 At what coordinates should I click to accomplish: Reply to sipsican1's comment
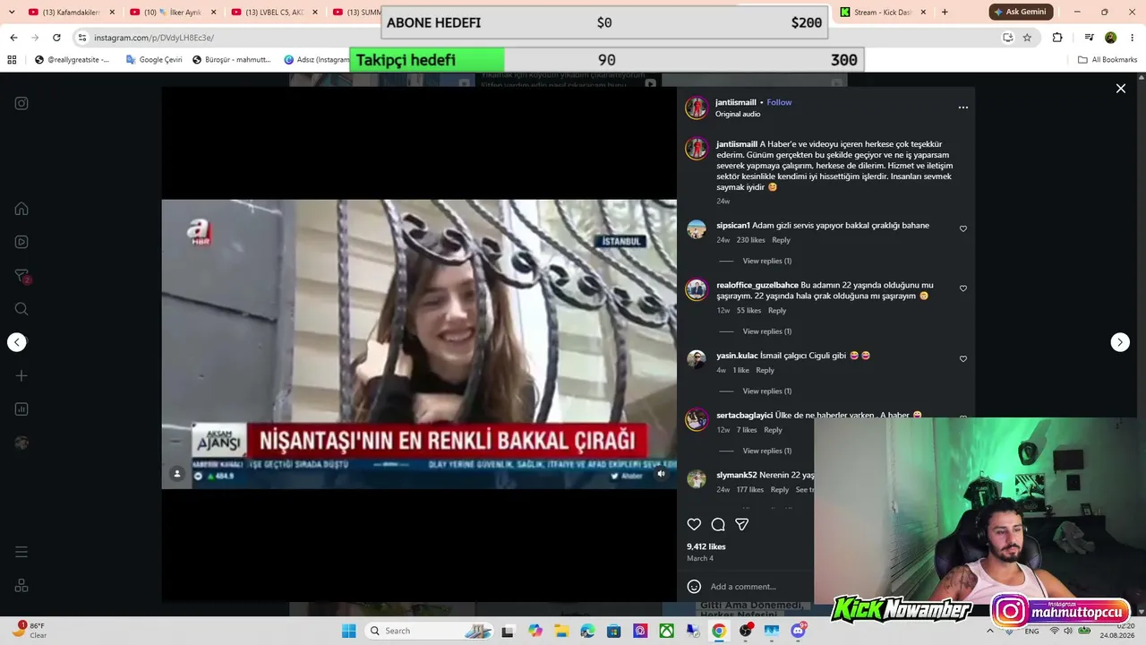tap(782, 240)
